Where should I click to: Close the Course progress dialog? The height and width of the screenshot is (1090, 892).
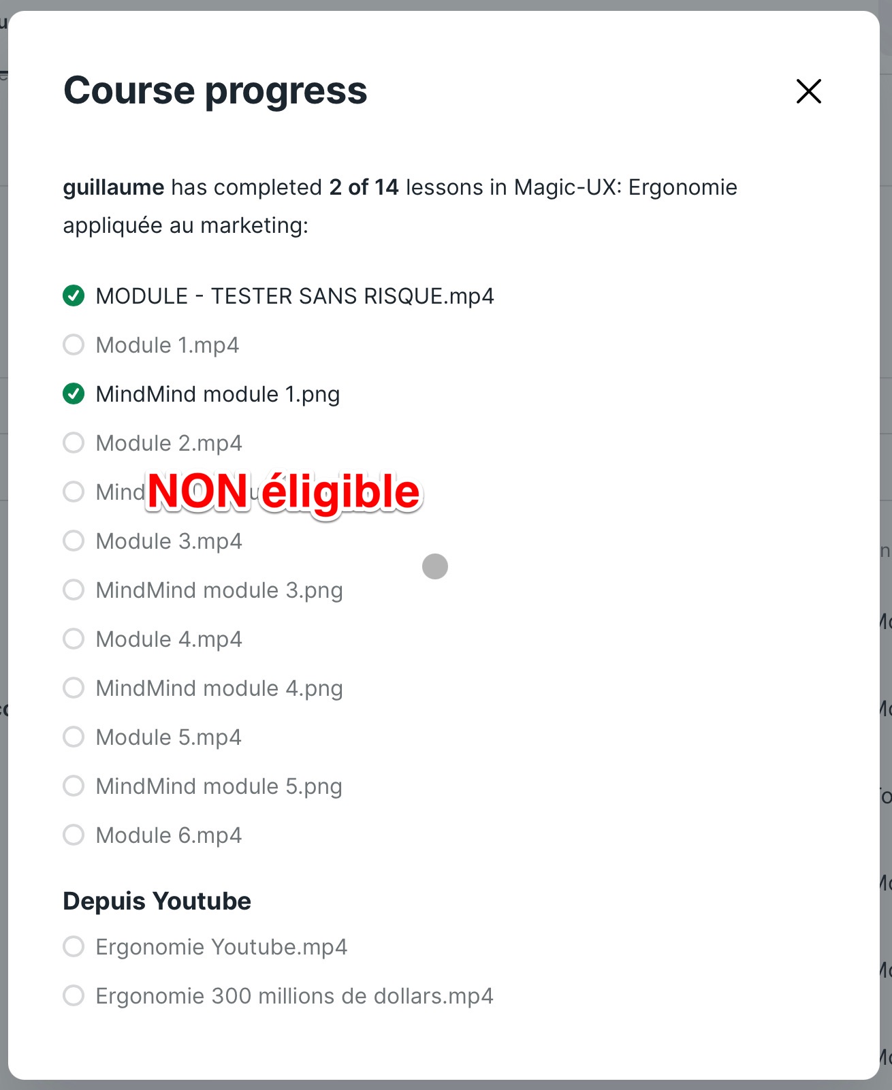pyautogui.click(x=808, y=91)
